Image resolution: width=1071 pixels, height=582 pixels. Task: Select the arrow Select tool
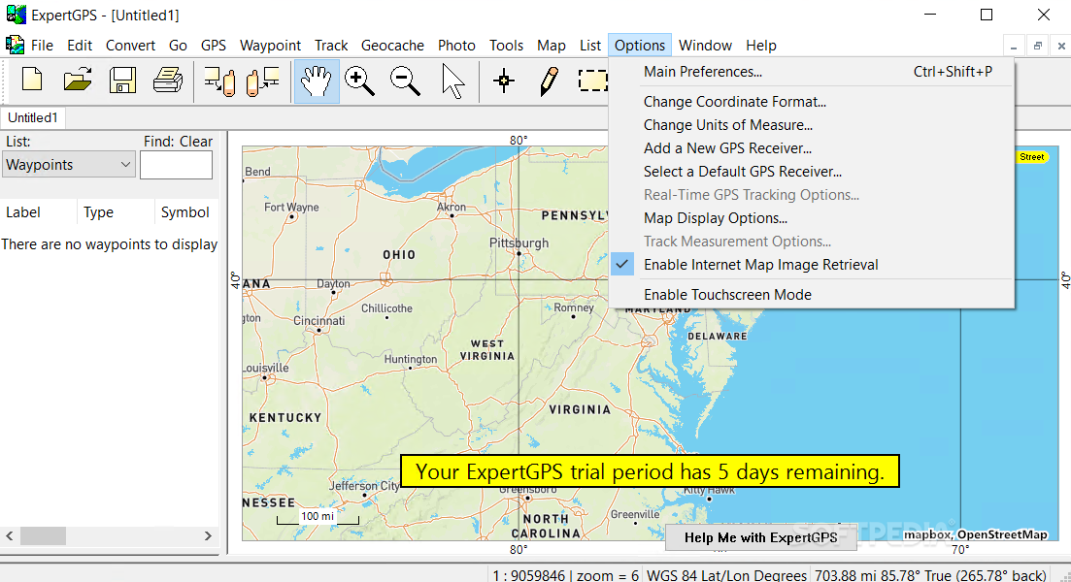coord(452,81)
